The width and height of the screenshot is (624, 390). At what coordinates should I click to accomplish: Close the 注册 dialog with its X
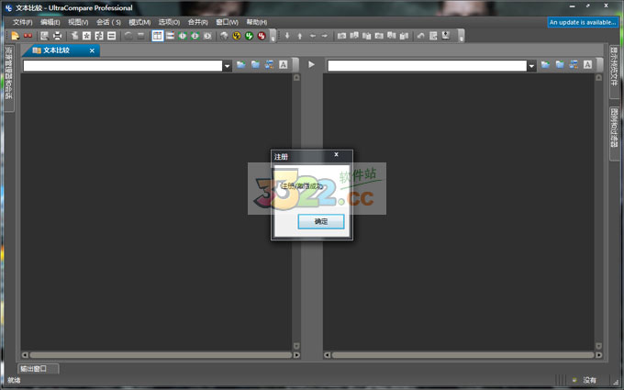(336, 155)
